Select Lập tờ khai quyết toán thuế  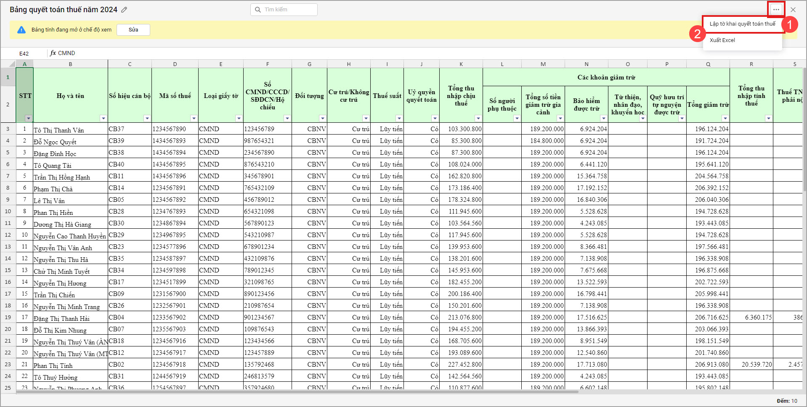[742, 24]
